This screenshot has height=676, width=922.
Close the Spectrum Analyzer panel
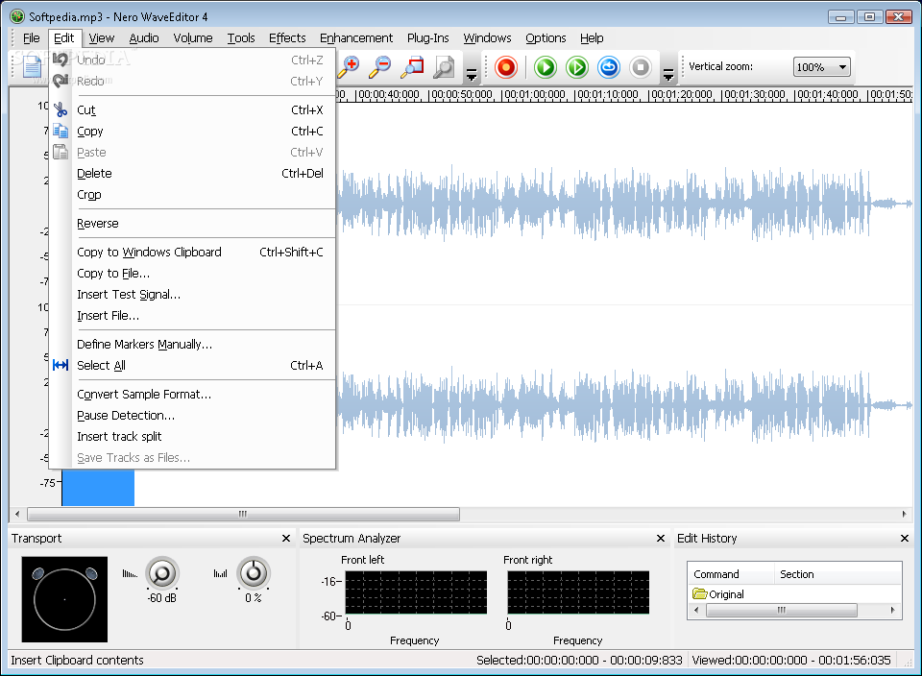coord(661,539)
